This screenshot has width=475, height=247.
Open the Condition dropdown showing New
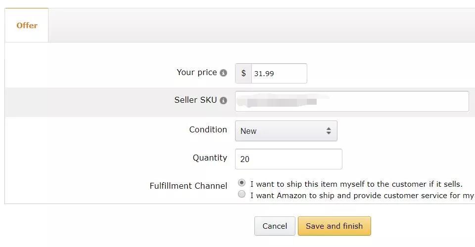point(285,131)
